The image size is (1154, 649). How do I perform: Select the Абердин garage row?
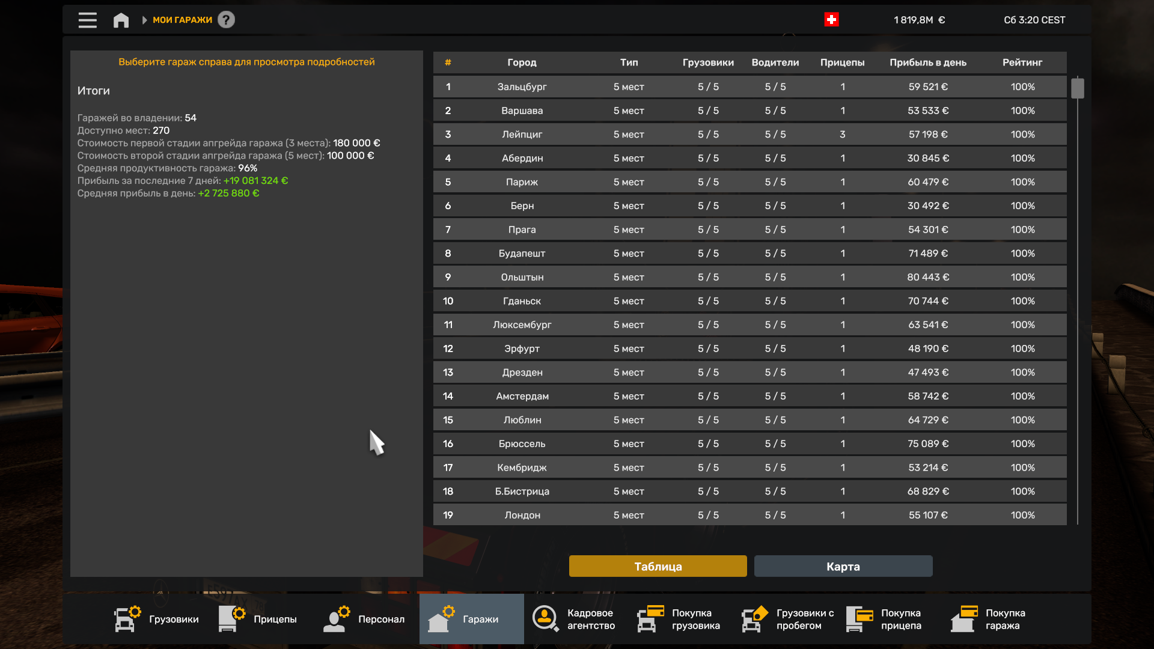coord(749,158)
